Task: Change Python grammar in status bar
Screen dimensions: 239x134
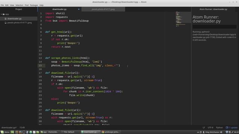Action: pos(219,128)
